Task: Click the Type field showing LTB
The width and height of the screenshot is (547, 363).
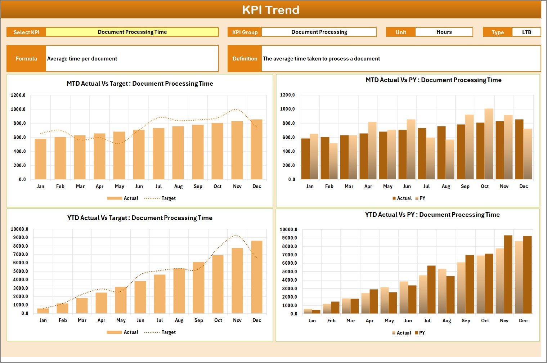Action: [526, 32]
